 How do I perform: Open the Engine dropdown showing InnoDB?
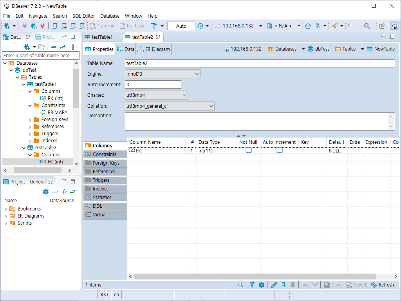[163, 74]
